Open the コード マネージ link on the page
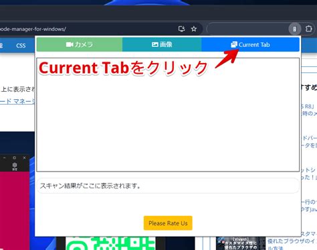Image resolution: width=317 pixels, height=250 pixels. [17, 101]
